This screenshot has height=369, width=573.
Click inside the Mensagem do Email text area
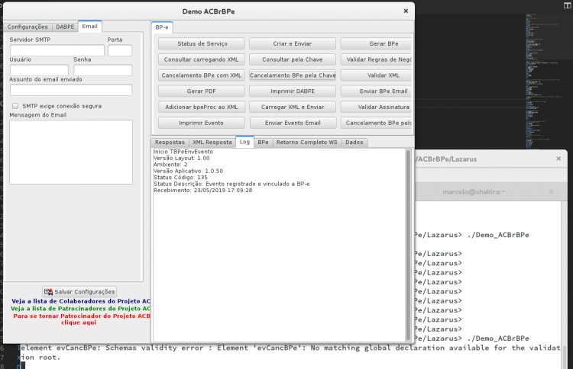point(71,152)
